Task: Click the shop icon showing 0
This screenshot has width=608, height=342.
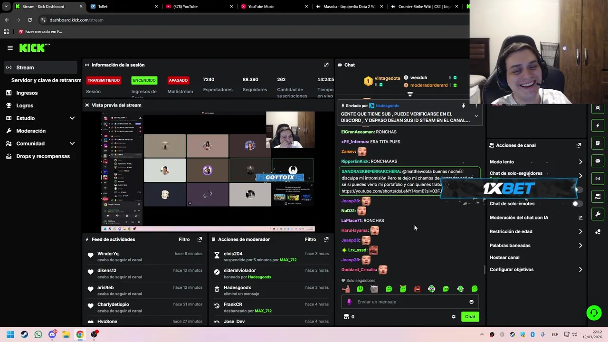Action: [349, 317]
